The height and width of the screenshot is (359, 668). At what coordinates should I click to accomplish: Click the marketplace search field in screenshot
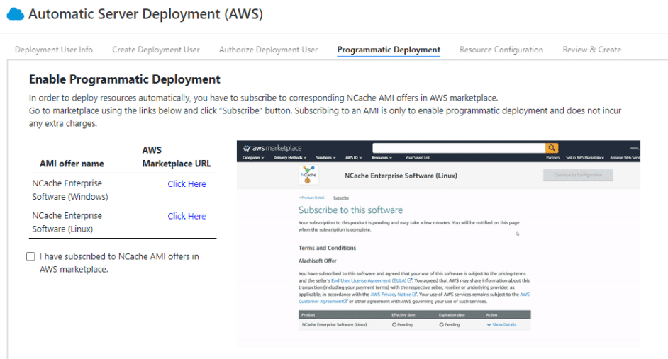459,148
